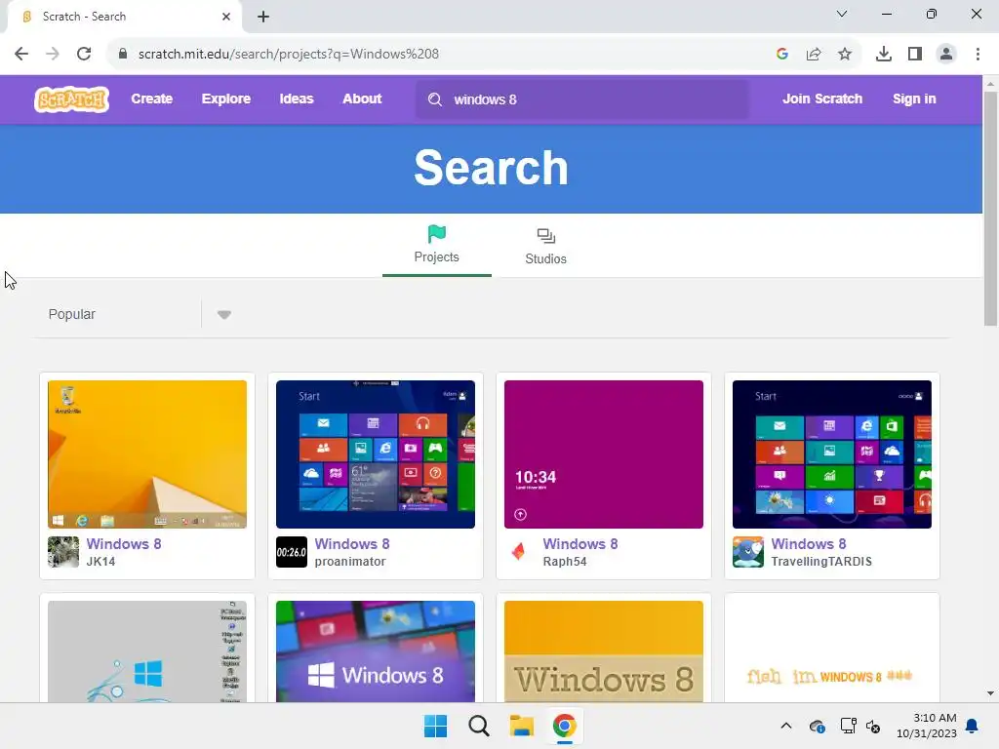Viewport: 999px width, 749px height.
Task: Open the Explore page
Action: [x=226, y=99]
